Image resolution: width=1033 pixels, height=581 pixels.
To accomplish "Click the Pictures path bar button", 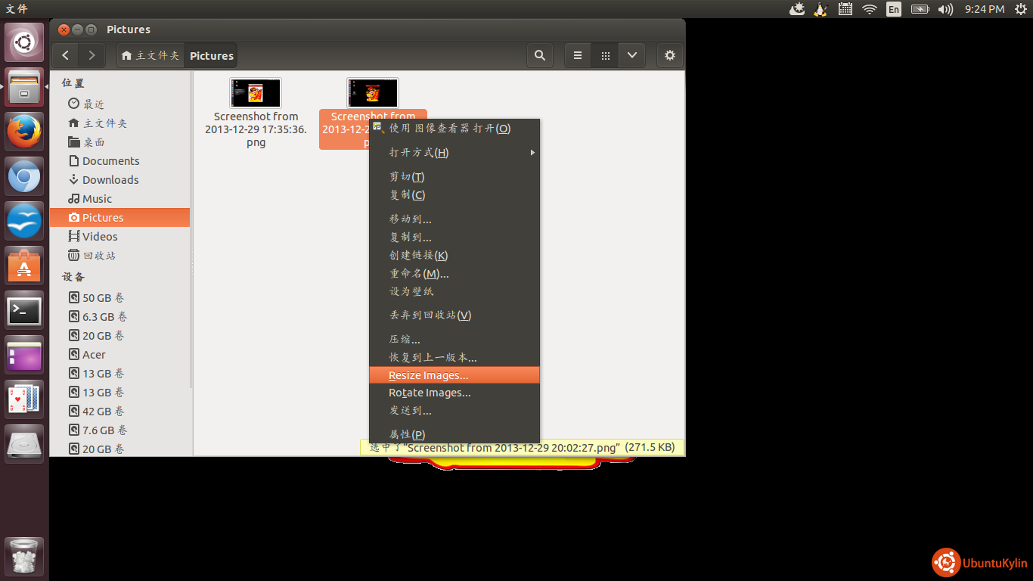I will [x=211, y=56].
